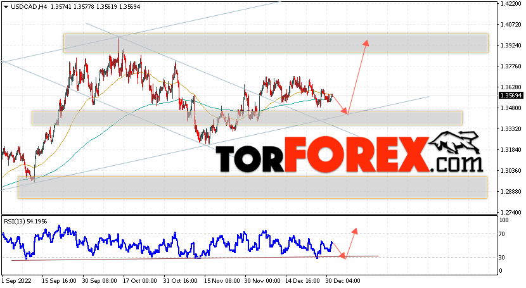This screenshot has height=288, width=526.
Task: Select the RSI scale value 0
Action: pyautogui.click(x=501, y=270)
